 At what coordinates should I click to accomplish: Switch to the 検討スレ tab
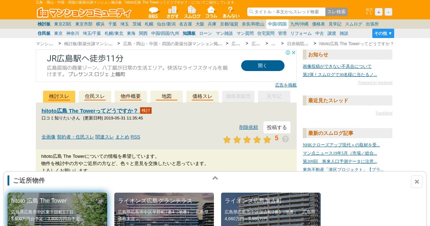[x=59, y=96]
